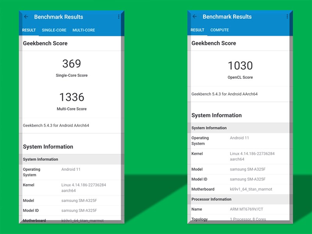Open overflow menu dots on right phone screen
Image resolution: width=312 pixels, height=234 pixels.
[287, 16]
